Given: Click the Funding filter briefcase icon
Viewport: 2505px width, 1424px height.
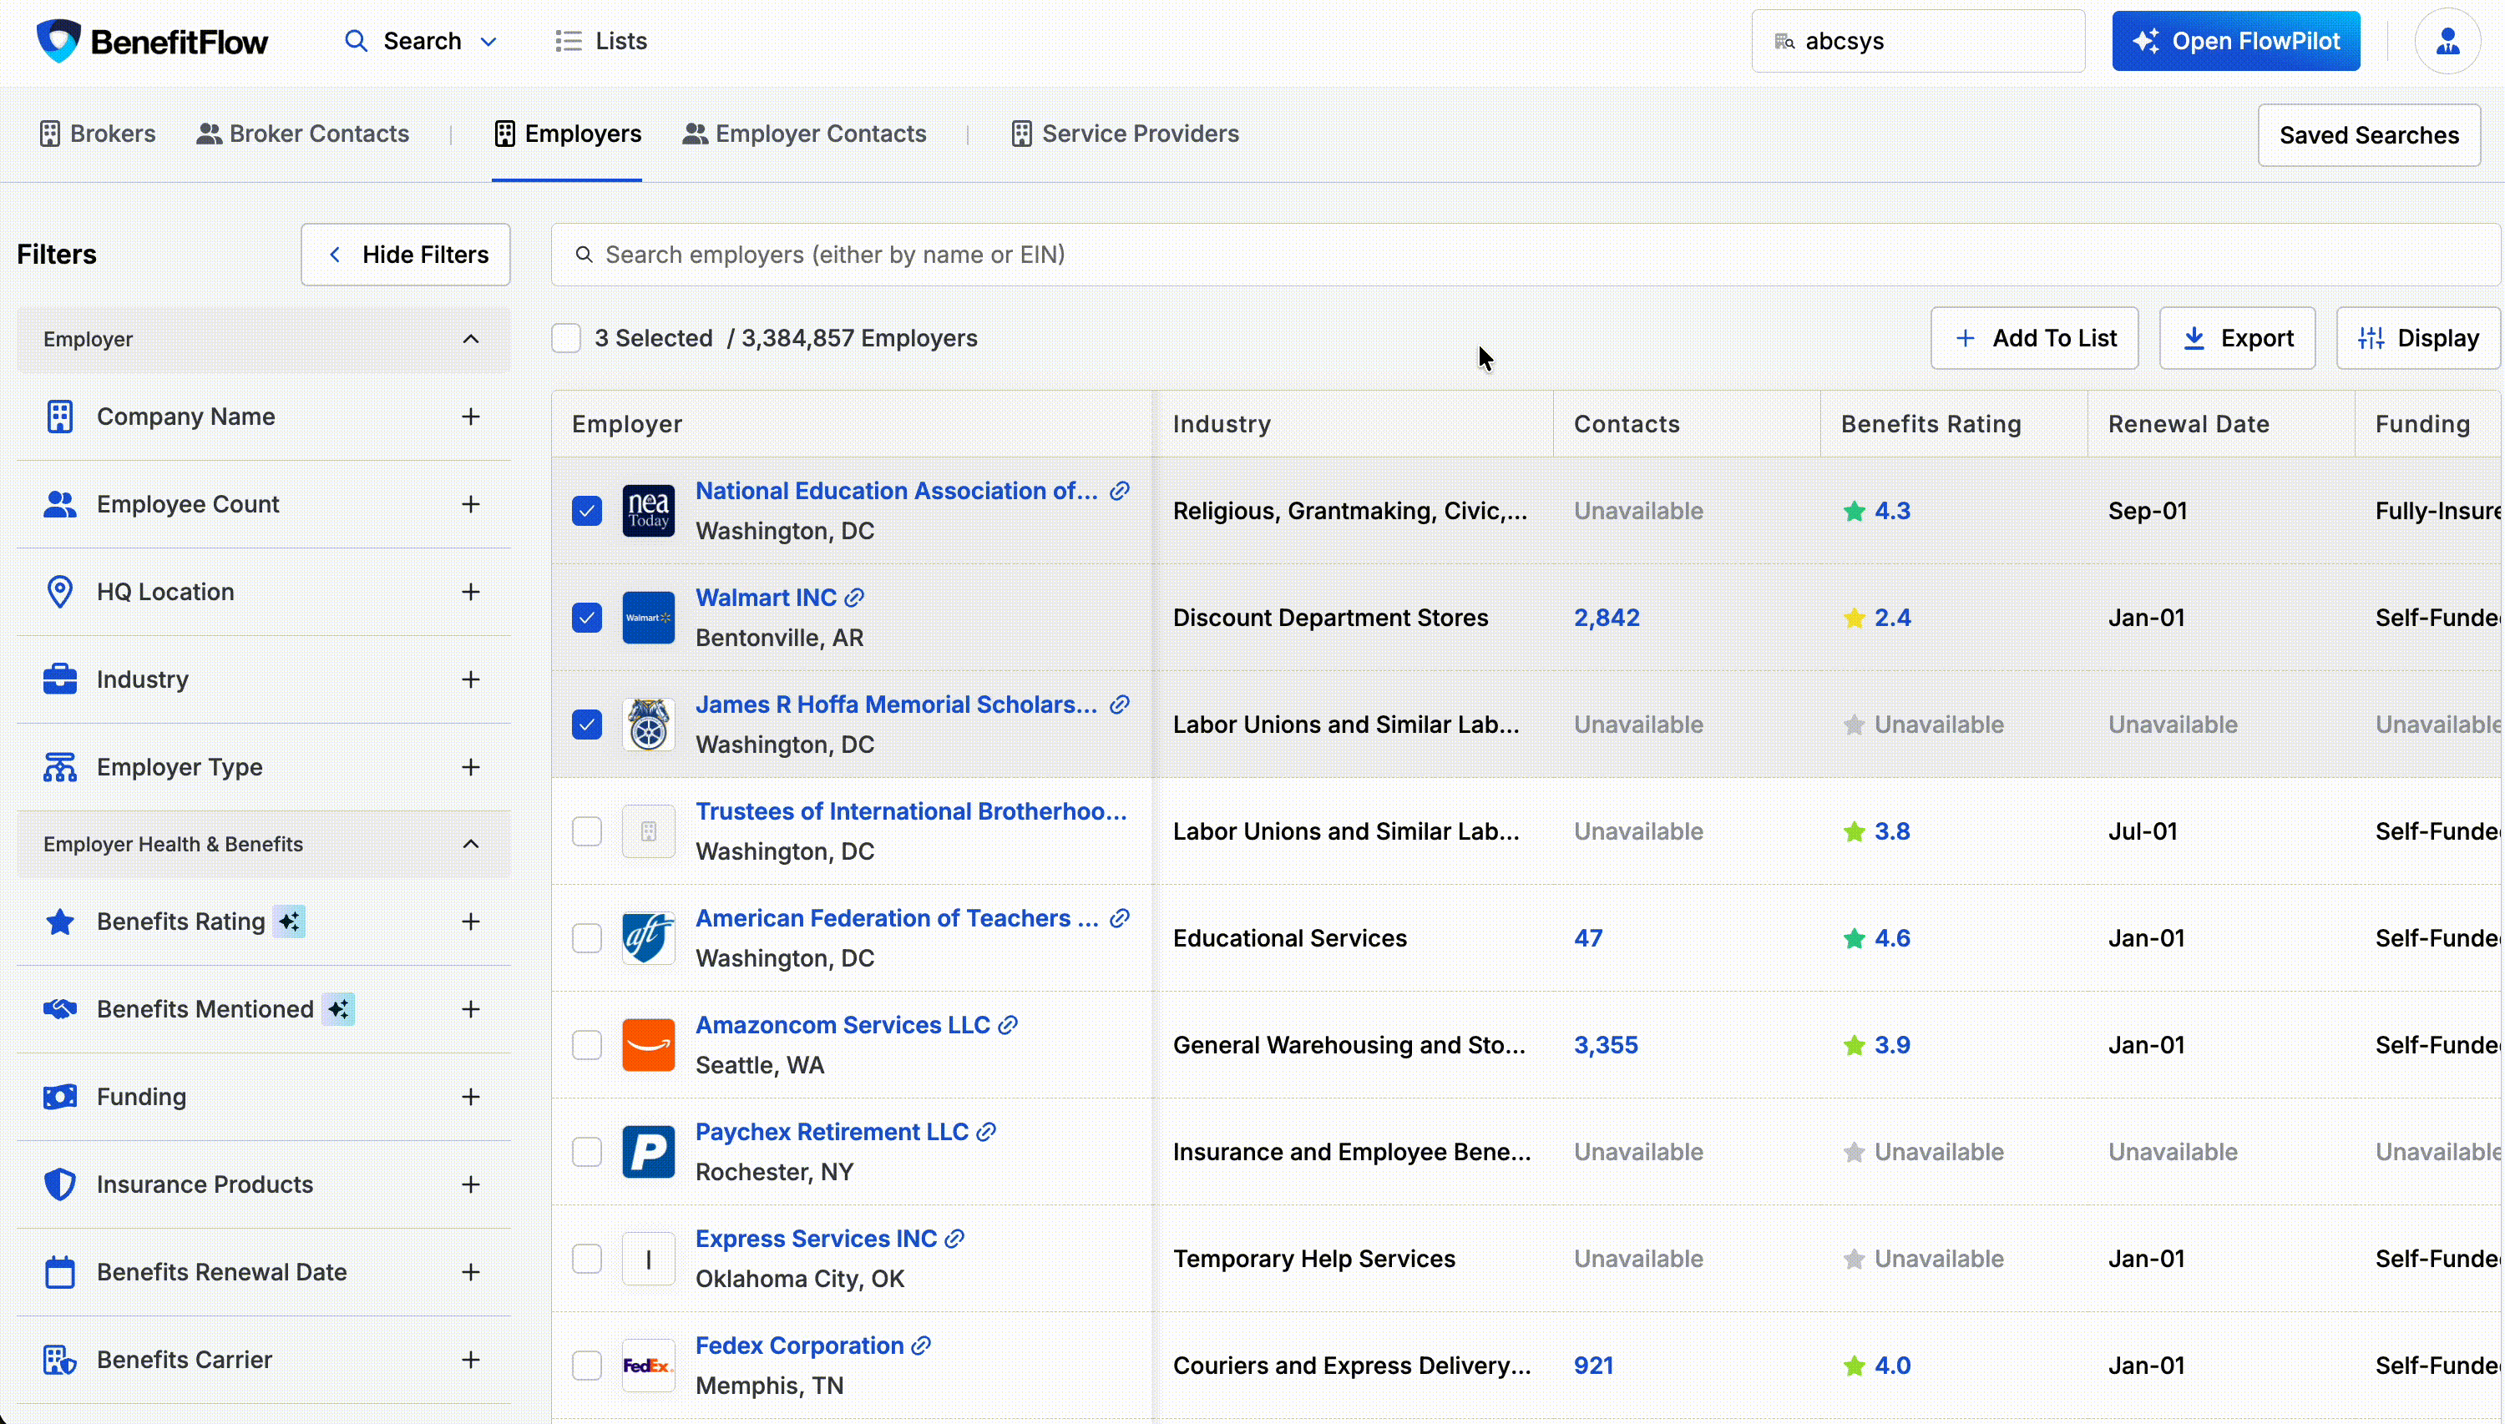Looking at the screenshot, I should (x=59, y=1096).
